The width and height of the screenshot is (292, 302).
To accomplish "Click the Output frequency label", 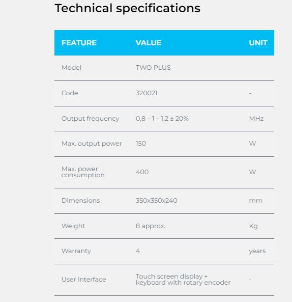I will (x=90, y=119).
